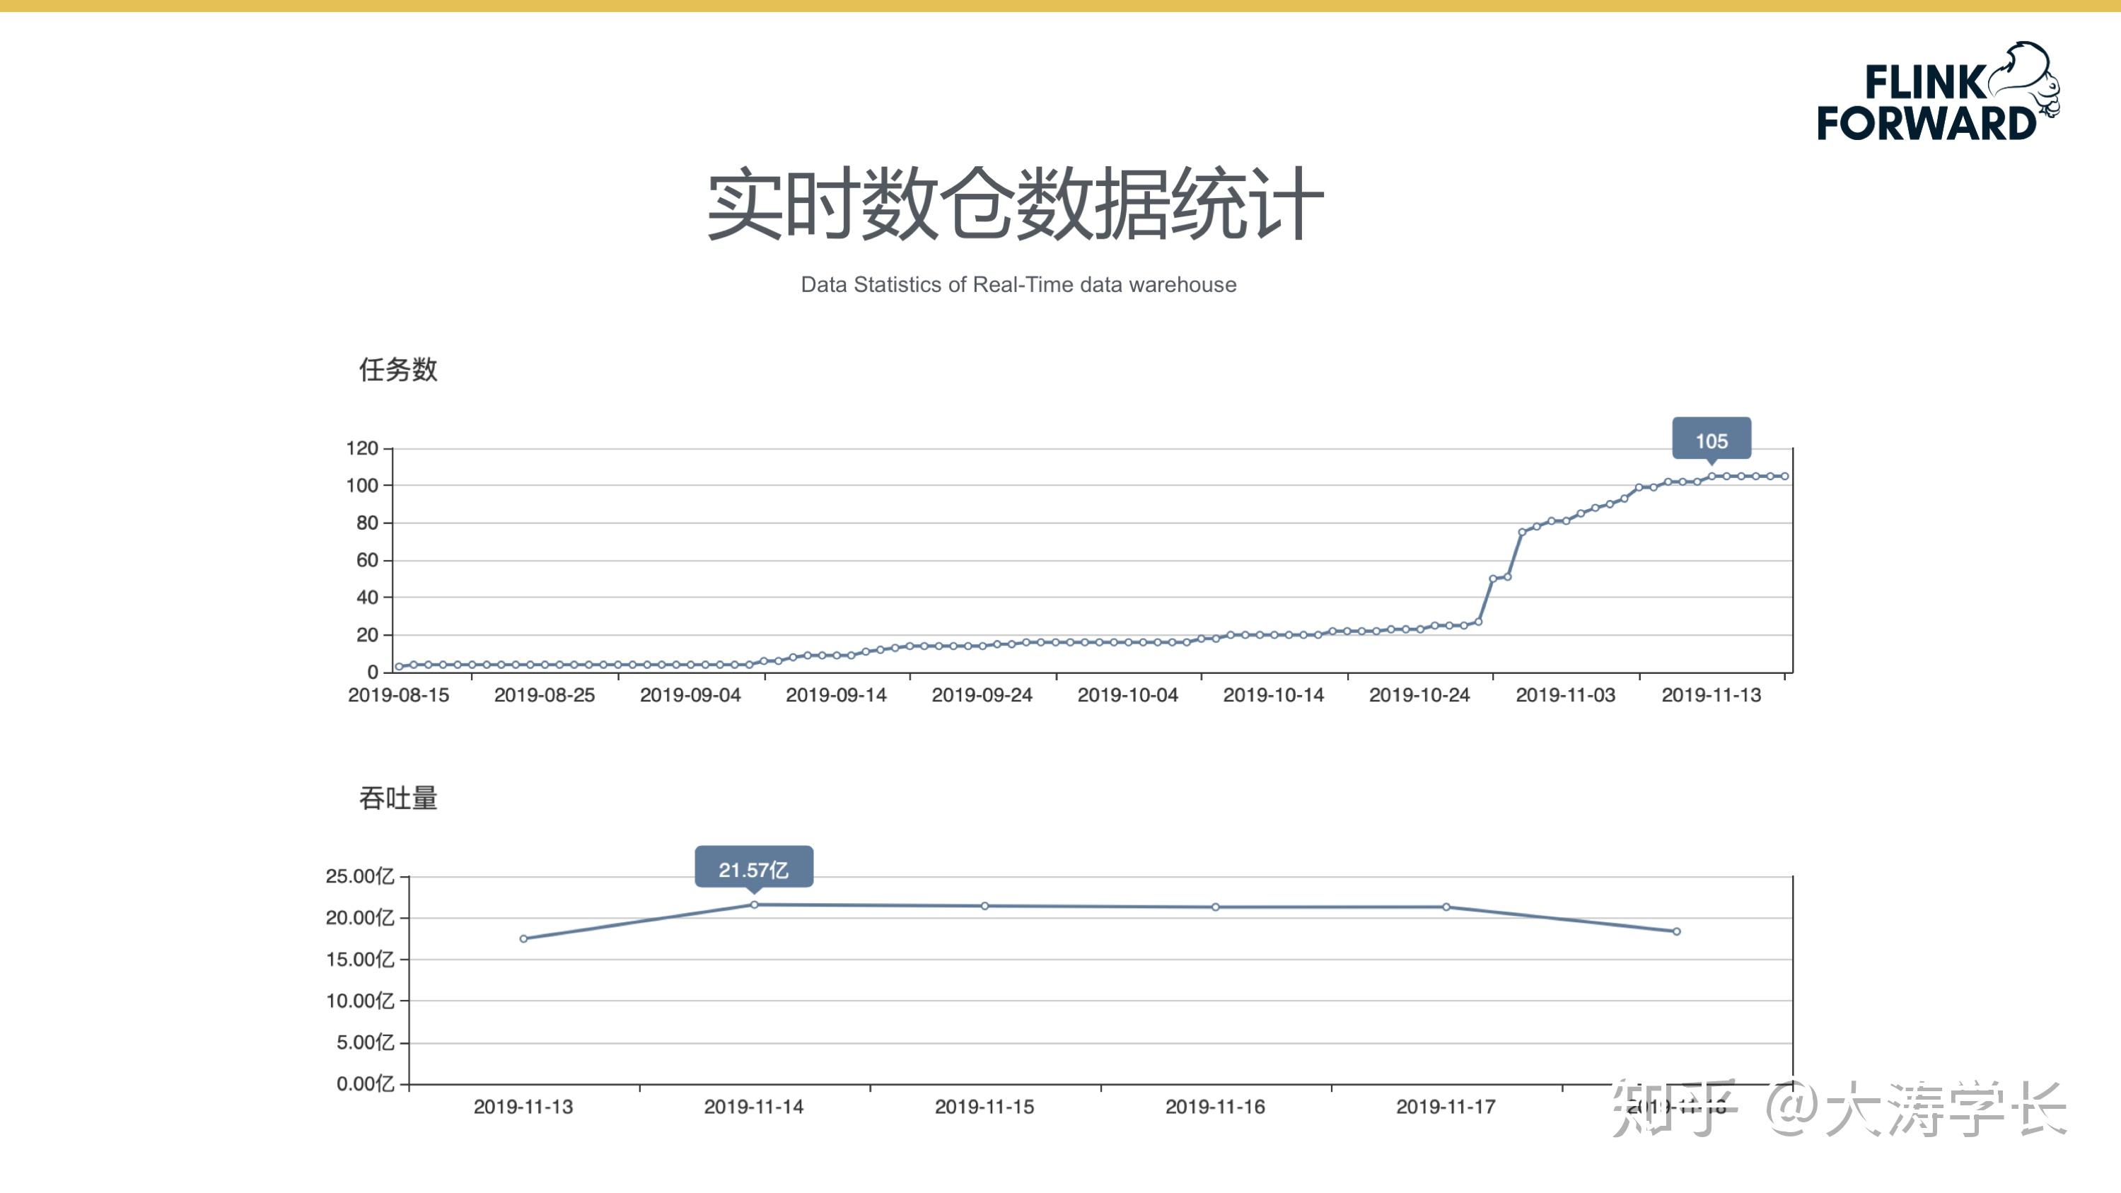Click task chart x-axis label 2019-11-13

click(1711, 695)
